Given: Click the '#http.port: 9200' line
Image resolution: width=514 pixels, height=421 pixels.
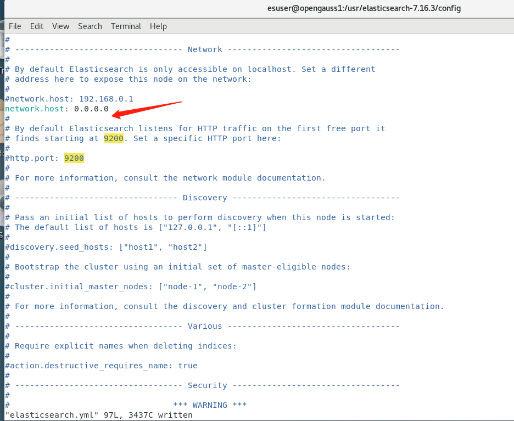Looking at the screenshot, I should click(44, 158).
